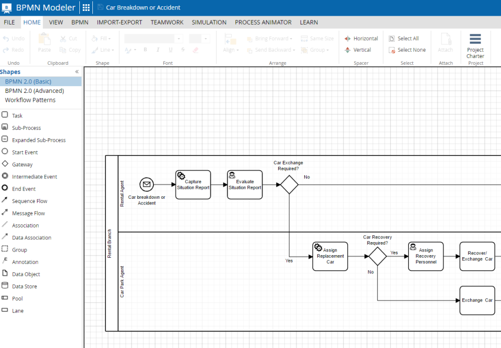Screen dimensions: 501x348
Task: Select the Pool shape
Action: tap(12, 298)
